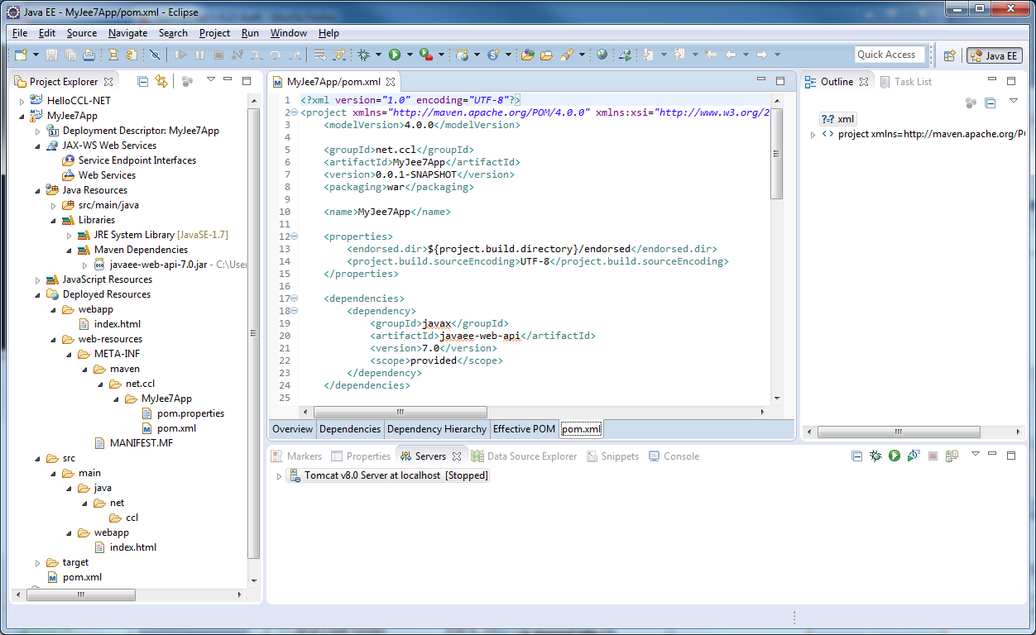Collapse the Maven Dependencies node

pyautogui.click(x=70, y=250)
